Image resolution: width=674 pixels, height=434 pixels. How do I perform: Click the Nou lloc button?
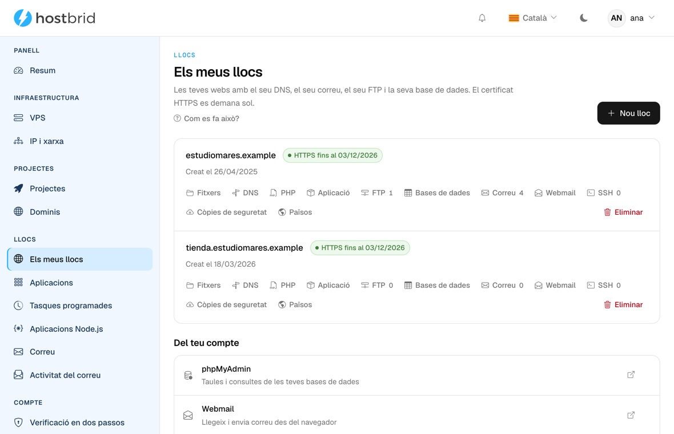628,113
